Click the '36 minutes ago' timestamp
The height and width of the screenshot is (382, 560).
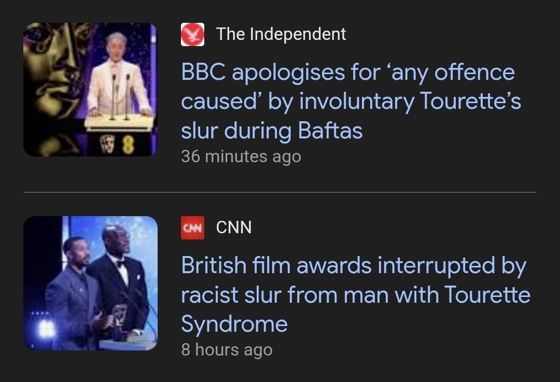click(x=241, y=157)
